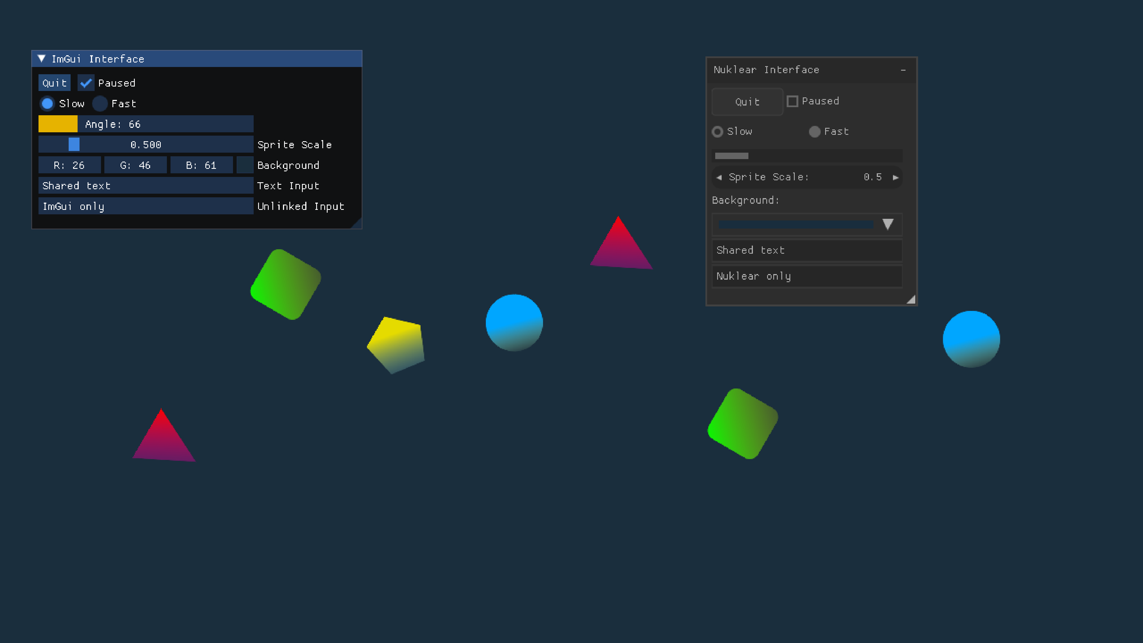This screenshot has height=643, width=1143.
Task: Enable the Nuklear Paused checkbox
Action: point(792,101)
